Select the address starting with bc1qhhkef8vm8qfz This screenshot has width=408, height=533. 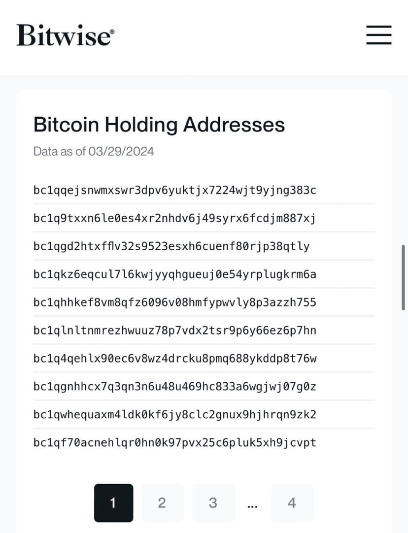click(174, 302)
